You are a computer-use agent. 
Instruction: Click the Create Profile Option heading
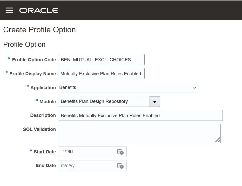click(39, 30)
